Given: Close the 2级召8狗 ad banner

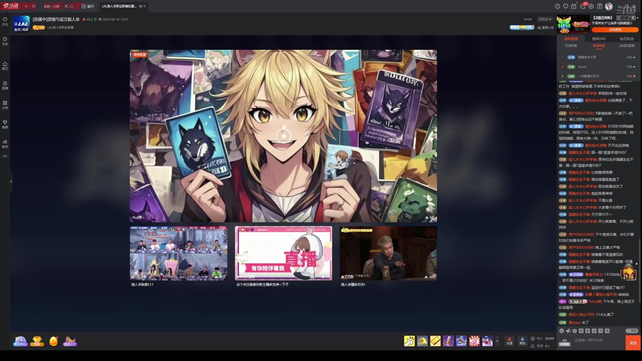Looking at the screenshot, I should 637,18.
